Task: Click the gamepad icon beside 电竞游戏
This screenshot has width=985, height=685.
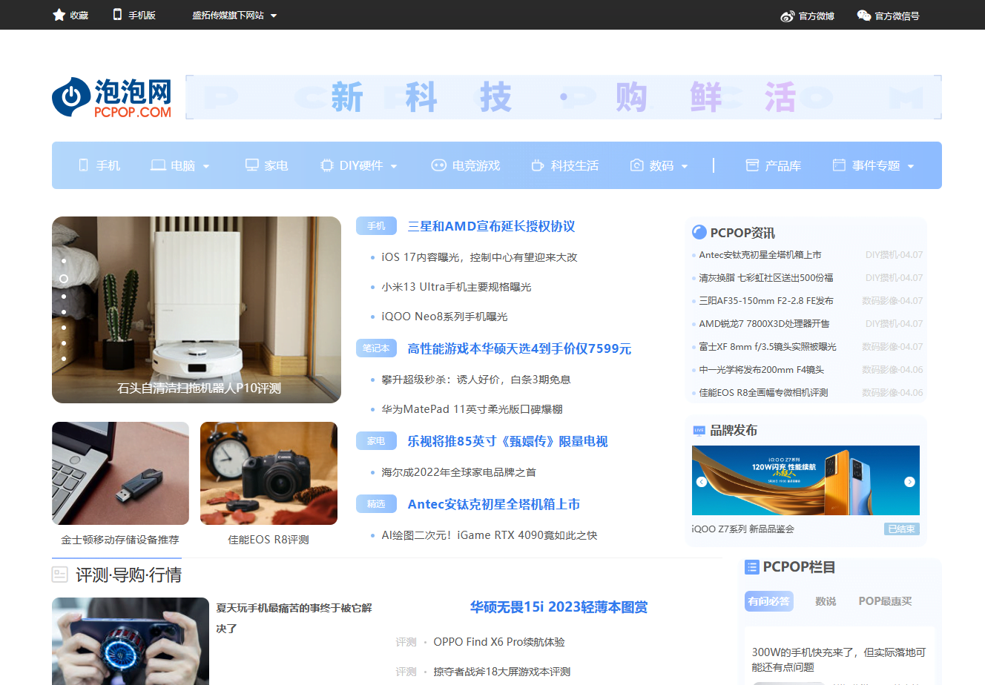Action: point(439,165)
